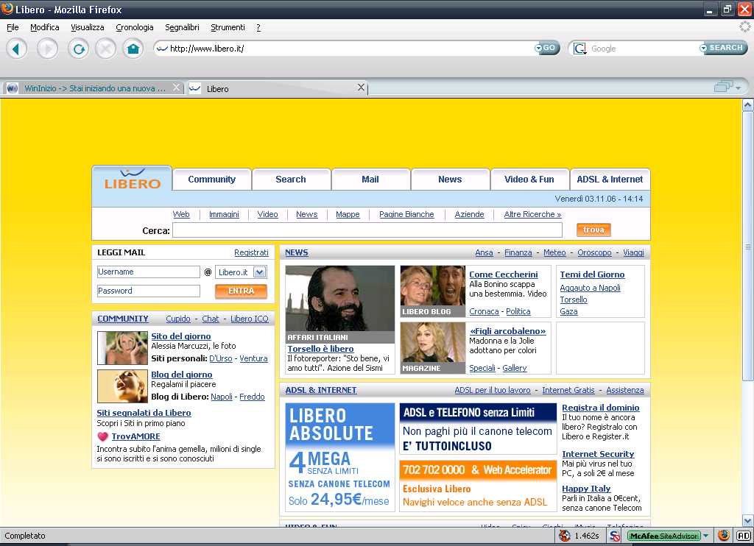
Task: Click the Username mail field
Action: tap(148, 272)
